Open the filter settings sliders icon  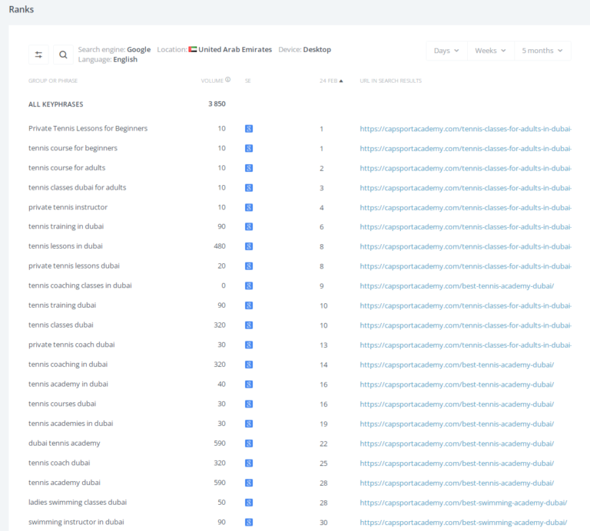[x=38, y=55]
